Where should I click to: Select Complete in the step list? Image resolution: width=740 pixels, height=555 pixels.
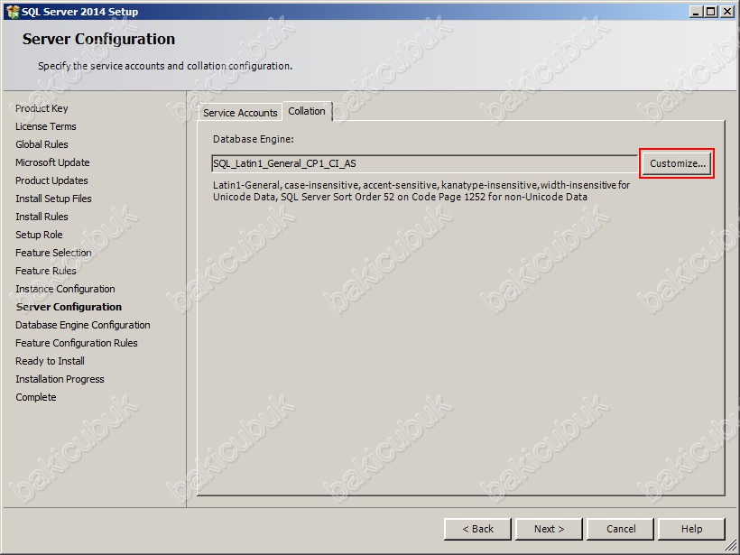[x=36, y=397]
